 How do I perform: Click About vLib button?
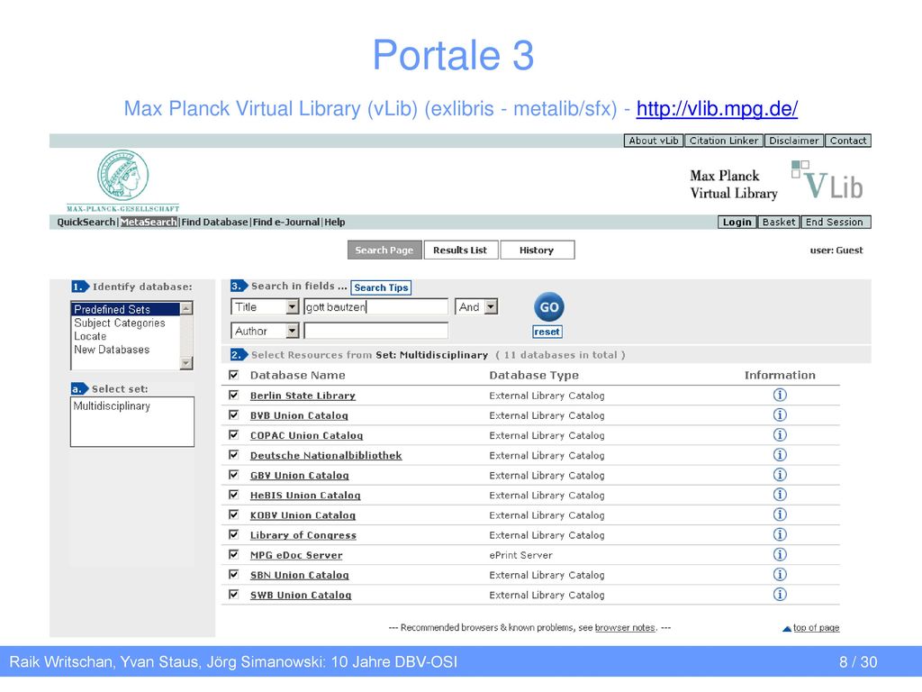click(654, 141)
